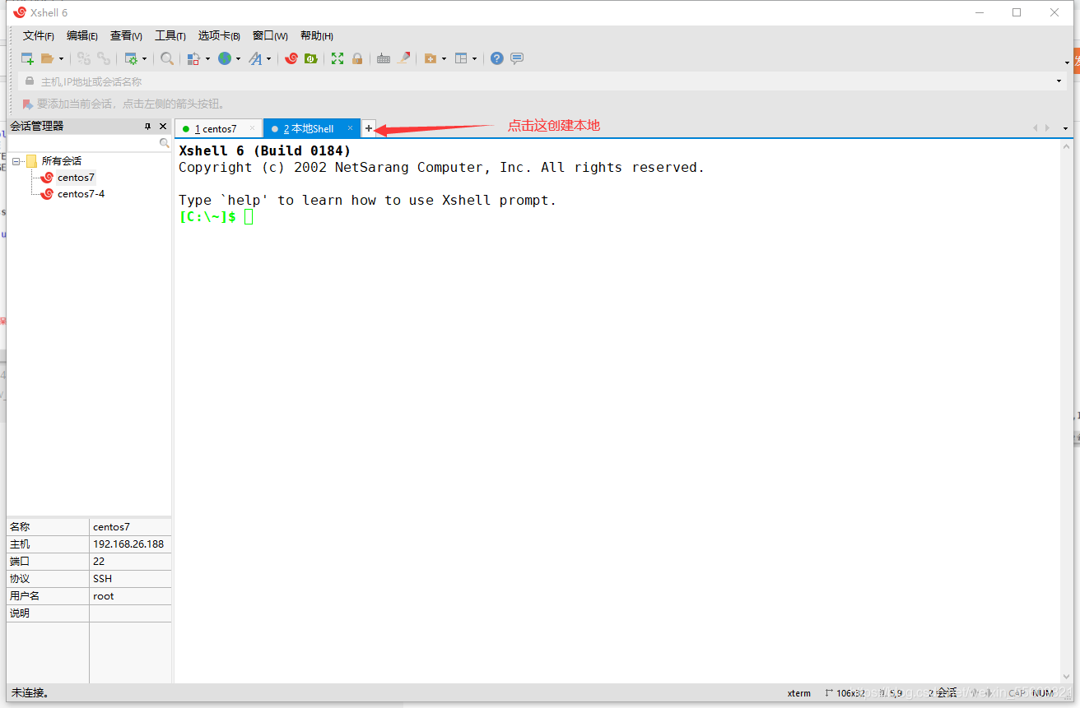Click the window Layout icon in toolbar
Image resolution: width=1080 pixels, height=708 pixels.
tap(461, 58)
